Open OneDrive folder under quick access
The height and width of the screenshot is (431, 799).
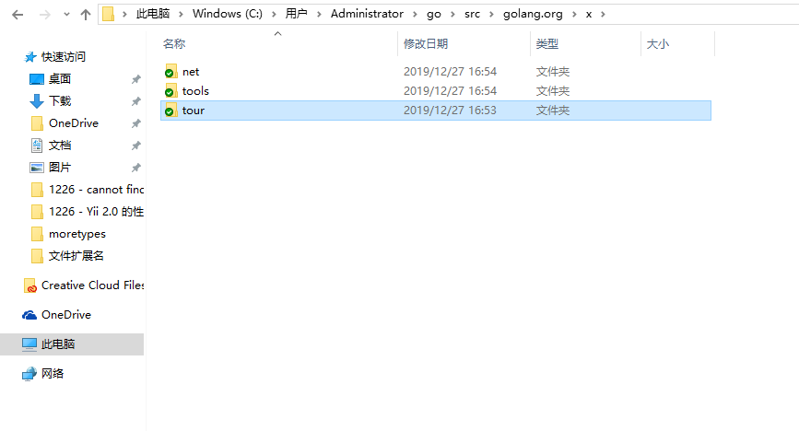coord(74,123)
